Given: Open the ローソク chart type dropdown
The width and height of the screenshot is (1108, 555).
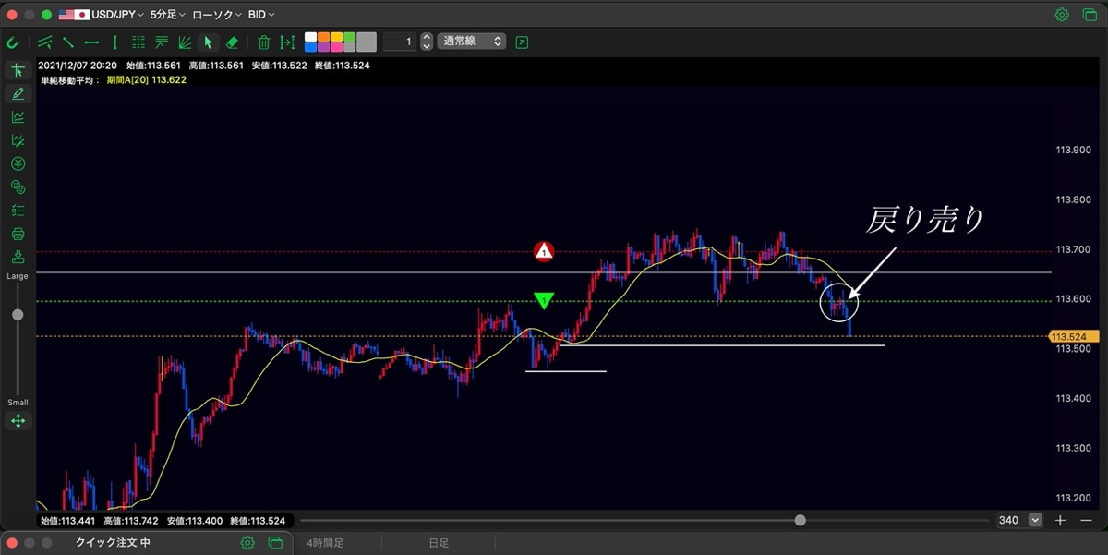Looking at the screenshot, I should coord(217,15).
